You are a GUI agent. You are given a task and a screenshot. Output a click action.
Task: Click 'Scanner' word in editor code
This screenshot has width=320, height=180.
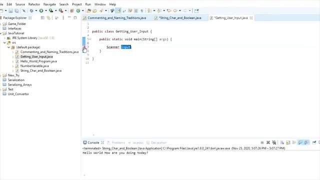tap(113, 47)
